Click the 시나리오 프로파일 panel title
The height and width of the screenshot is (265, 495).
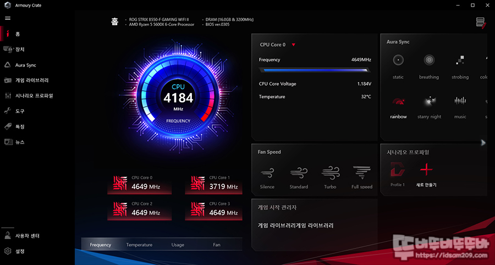408,152
